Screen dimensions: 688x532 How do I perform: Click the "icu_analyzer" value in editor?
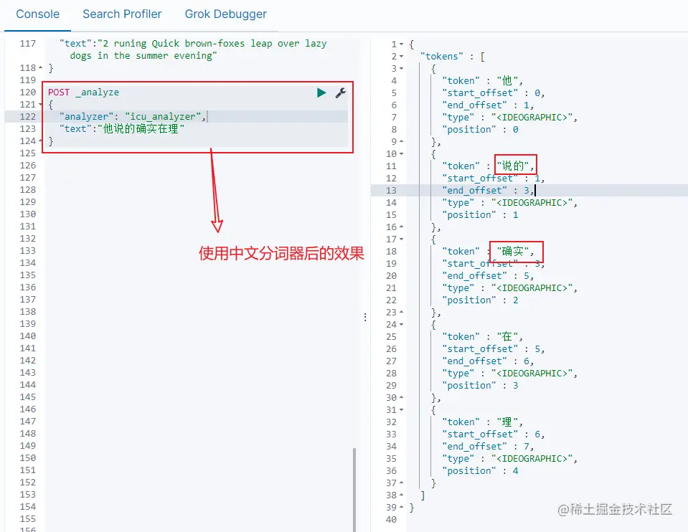click(163, 117)
